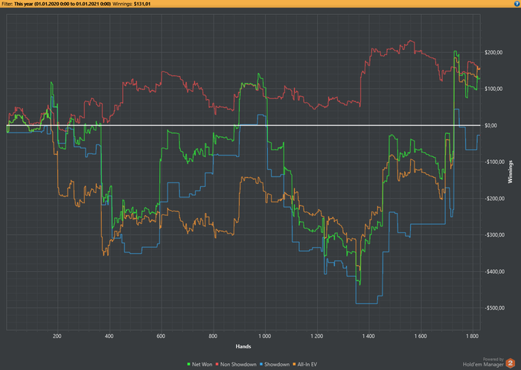This screenshot has height=370, width=521.
Task: Click the 1 600 x-axis label
Action: pyautogui.click(x=421, y=336)
